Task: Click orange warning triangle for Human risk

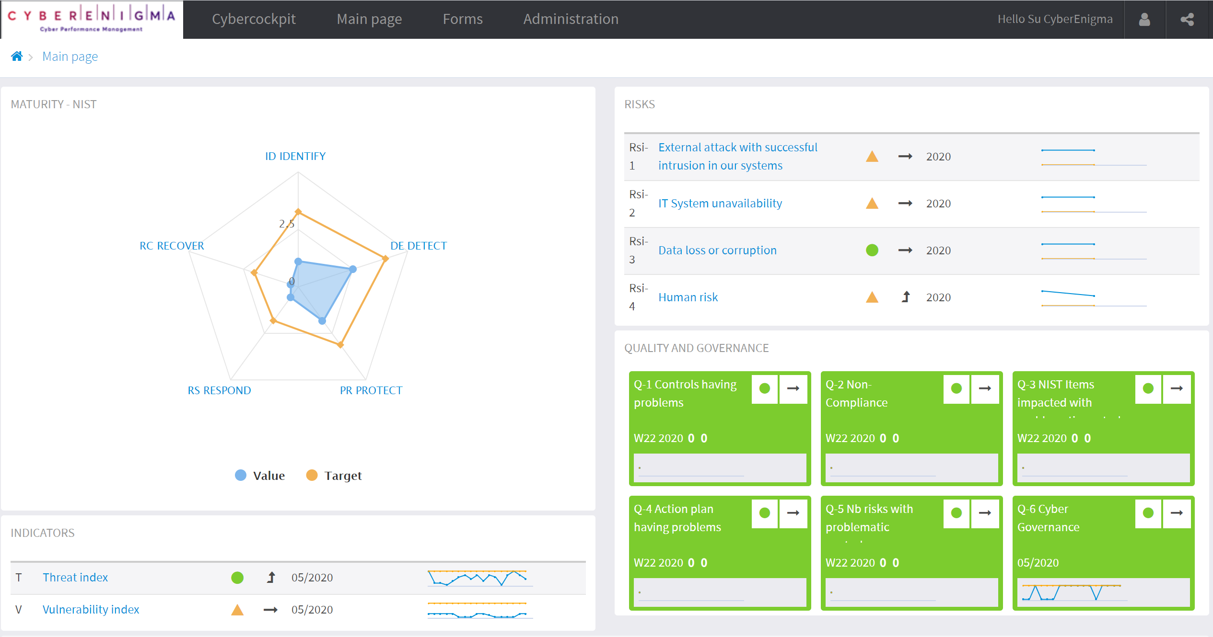Action: 872,297
